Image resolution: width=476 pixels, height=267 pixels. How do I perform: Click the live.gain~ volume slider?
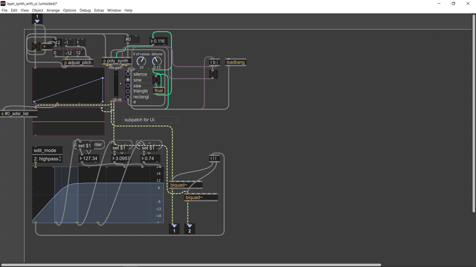coord(116,84)
